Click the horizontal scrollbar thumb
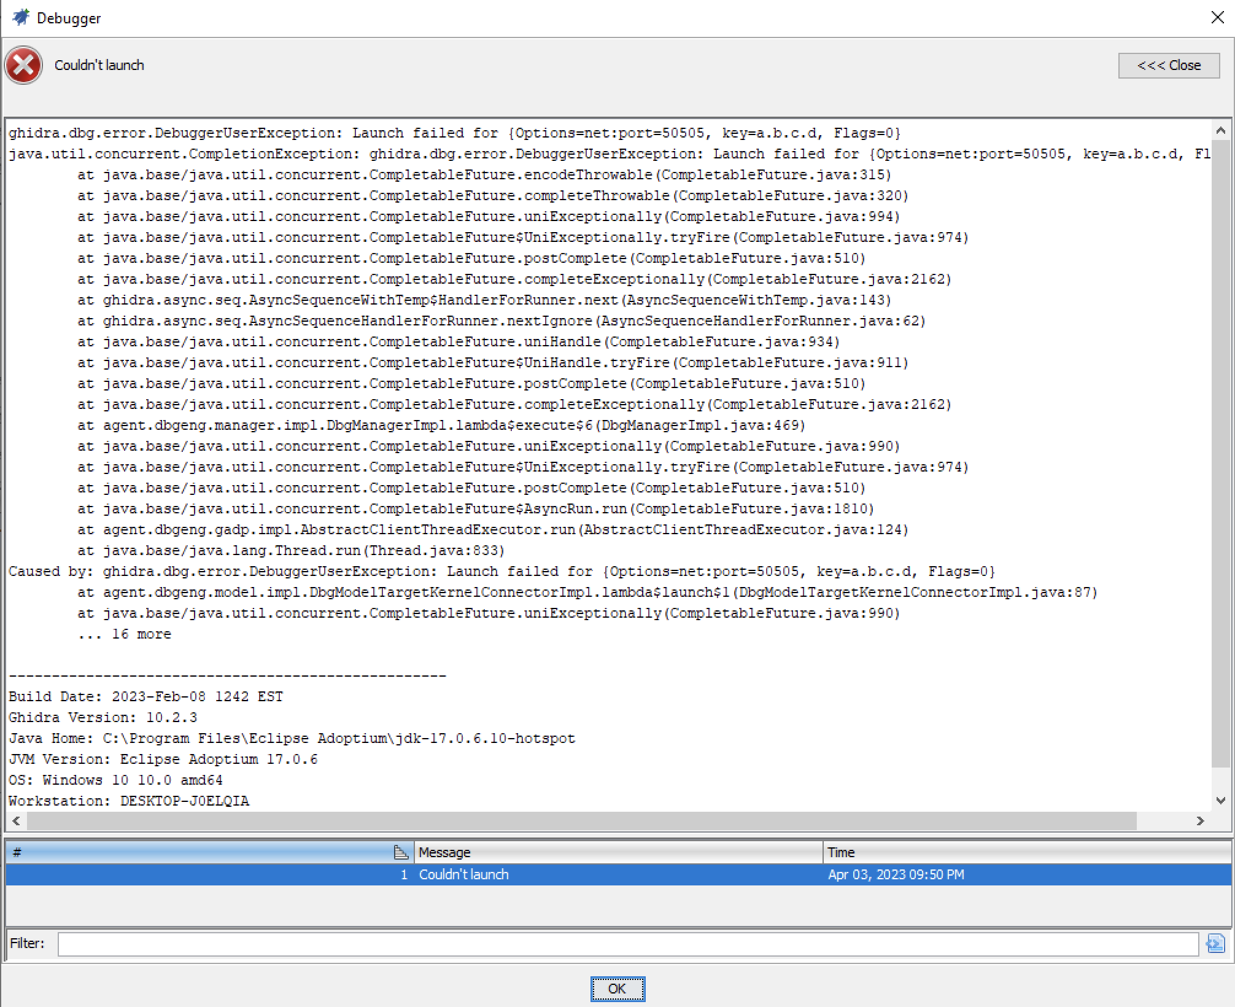The width and height of the screenshot is (1235, 1007). [583, 821]
